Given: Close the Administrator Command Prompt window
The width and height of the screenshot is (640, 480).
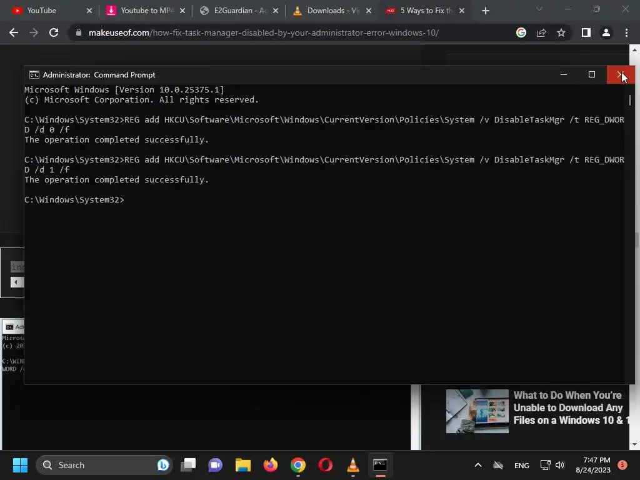Looking at the screenshot, I should (x=621, y=75).
